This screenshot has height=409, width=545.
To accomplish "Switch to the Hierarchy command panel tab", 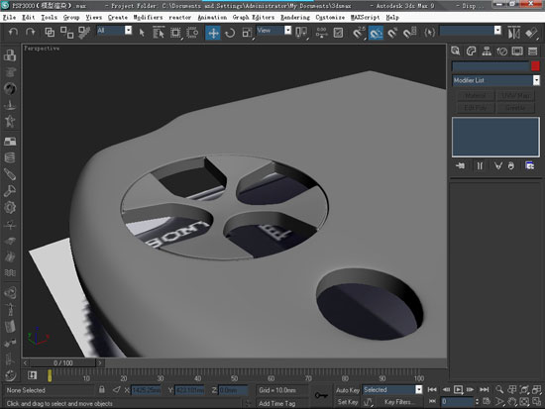I will tap(487, 51).
